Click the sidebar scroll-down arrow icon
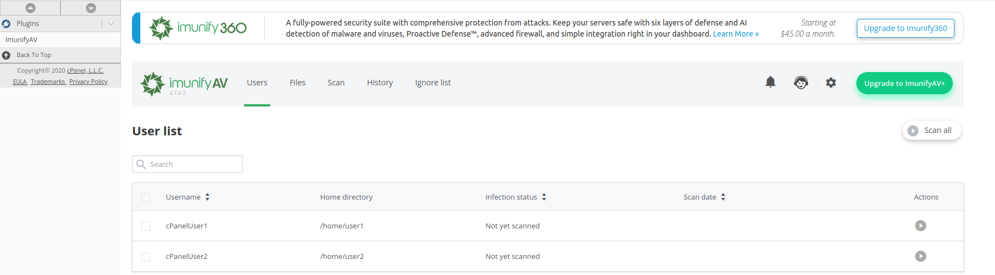The width and height of the screenshot is (995, 275). pos(91,8)
